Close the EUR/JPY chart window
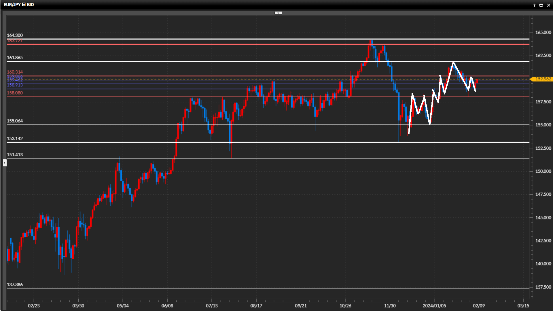 (x=548, y=5)
